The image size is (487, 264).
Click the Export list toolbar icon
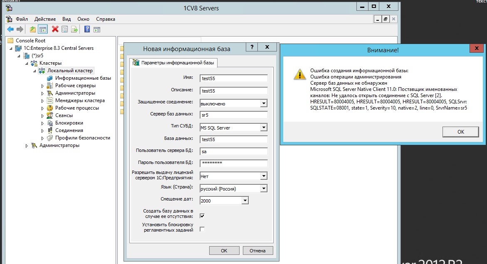coord(74,29)
